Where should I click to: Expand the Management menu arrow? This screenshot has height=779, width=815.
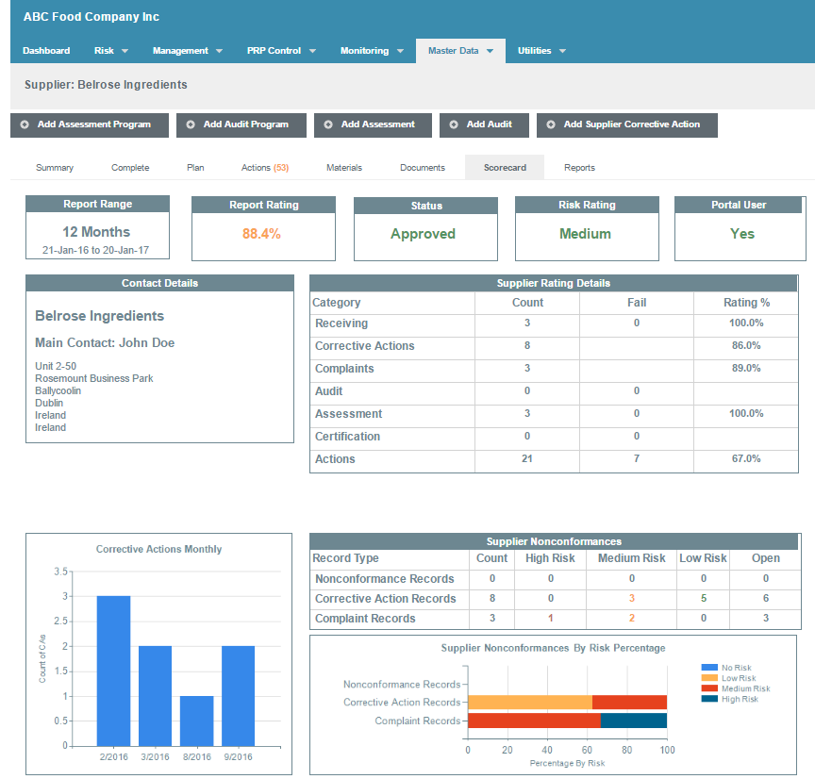point(220,51)
